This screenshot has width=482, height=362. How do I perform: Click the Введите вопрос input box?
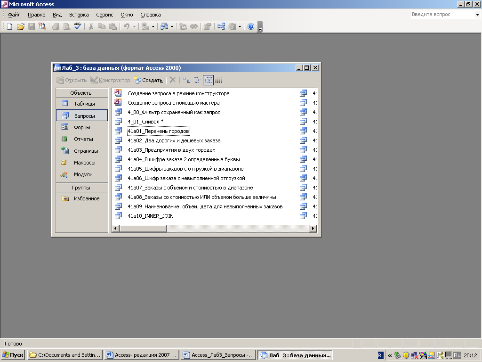(443, 15)
